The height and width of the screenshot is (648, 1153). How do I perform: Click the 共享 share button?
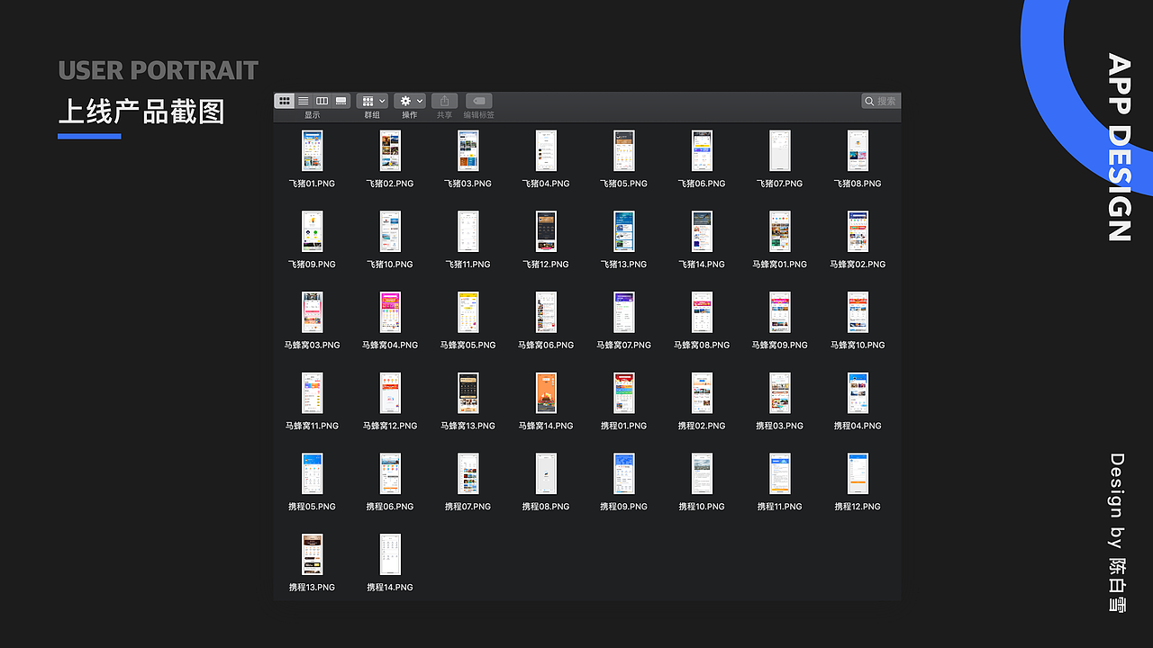coord(445,101)
